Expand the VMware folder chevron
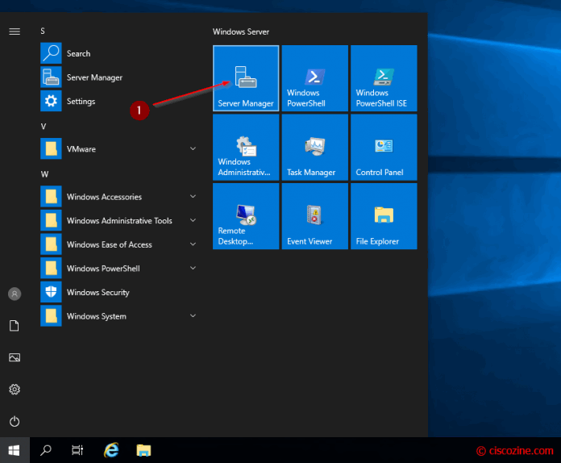This screenshot has width=561, height=463. 193,149
